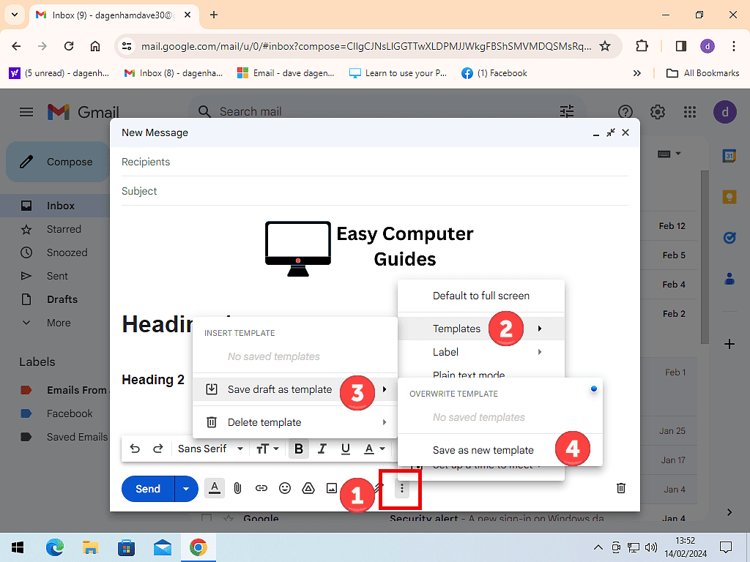Discard draft with the trash icon
Viewport: 750px width, 562px height.
pyautogui.click(x=621, y=488)
